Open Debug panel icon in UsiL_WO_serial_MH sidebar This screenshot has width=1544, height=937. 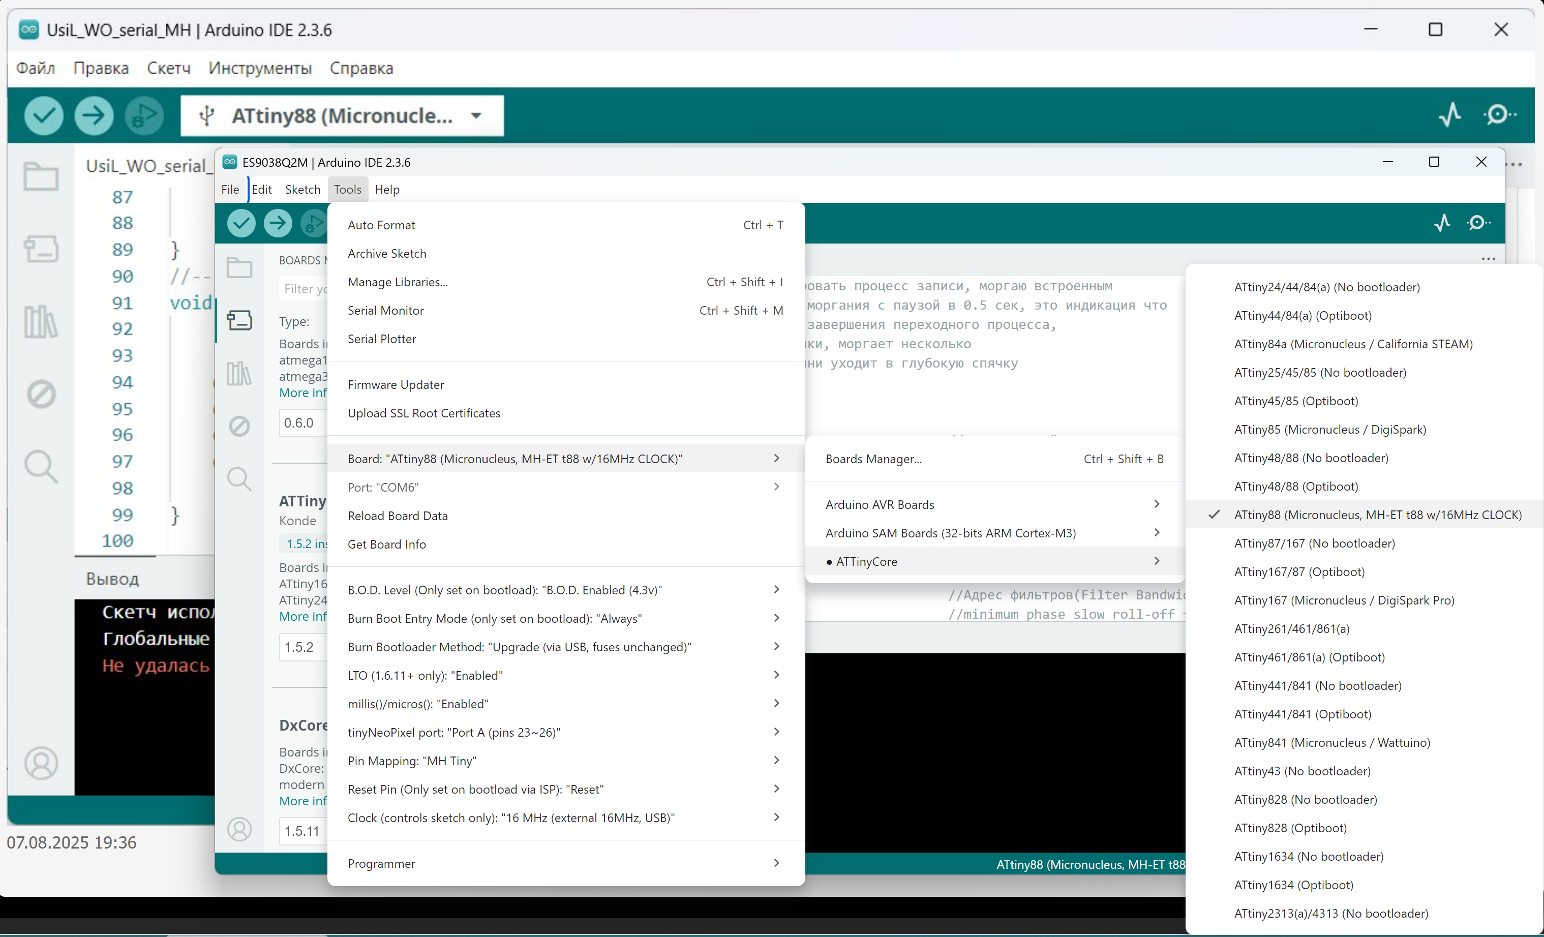click(41, 394)
